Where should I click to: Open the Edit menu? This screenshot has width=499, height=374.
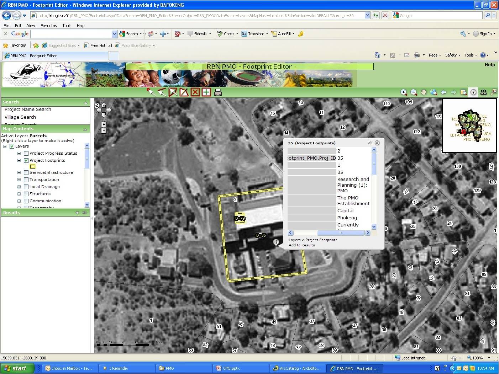pos(18,26)
